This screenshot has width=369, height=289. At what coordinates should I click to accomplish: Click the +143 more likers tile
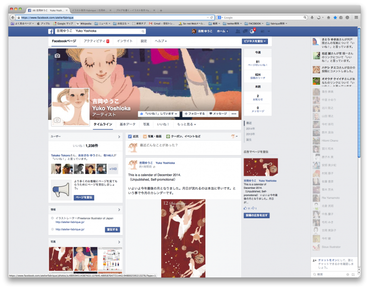coord(113,169)
